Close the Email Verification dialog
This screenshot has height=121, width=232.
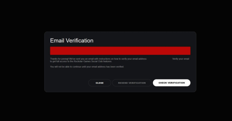100,83
